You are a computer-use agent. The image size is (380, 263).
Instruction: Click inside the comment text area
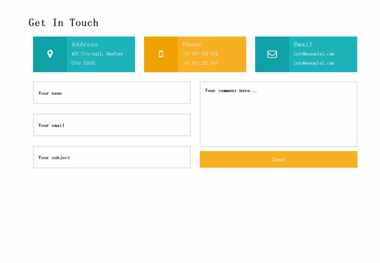pyautogui.click(x=279, y=114)
